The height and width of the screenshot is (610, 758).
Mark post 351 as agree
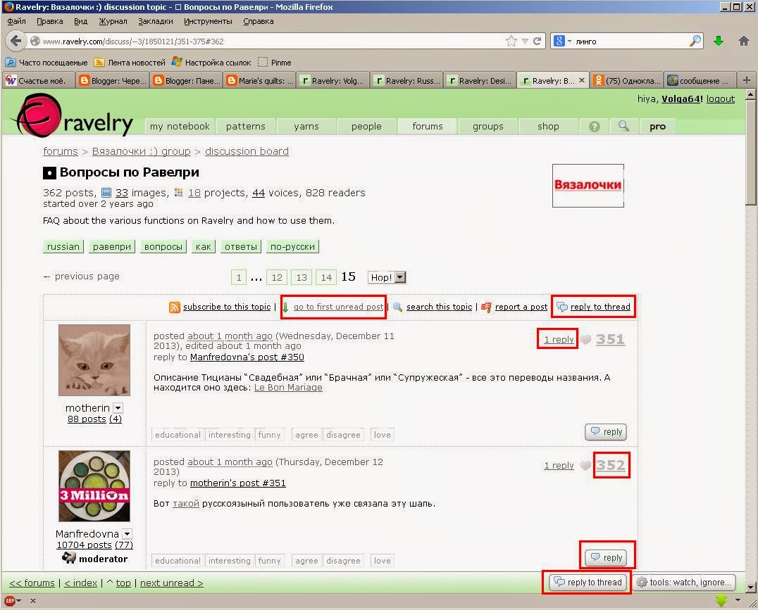306,435
